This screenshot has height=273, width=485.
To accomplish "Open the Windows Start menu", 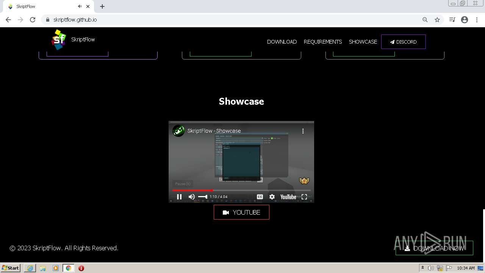I will (11, 268).
